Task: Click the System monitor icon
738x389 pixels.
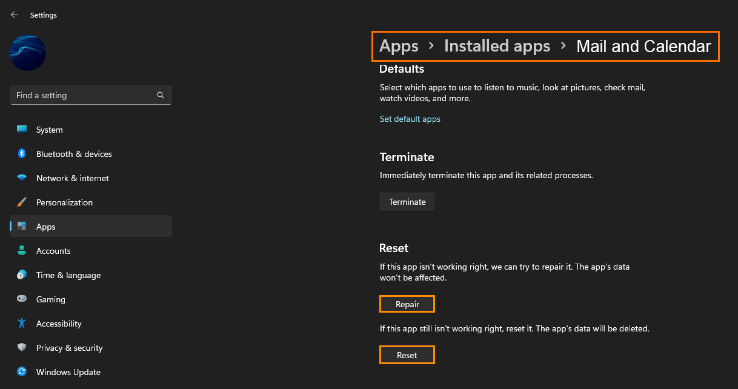Action: (22, 130)
